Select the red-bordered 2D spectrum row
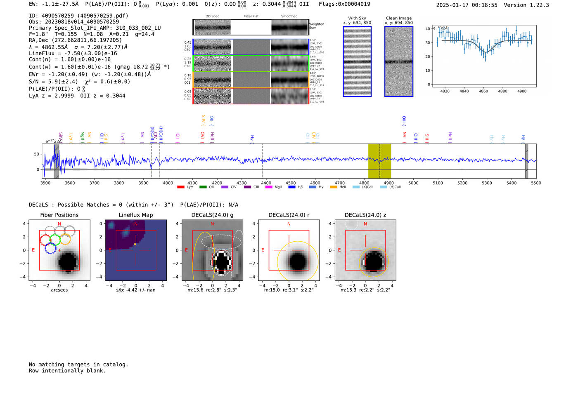 (251, 96)
